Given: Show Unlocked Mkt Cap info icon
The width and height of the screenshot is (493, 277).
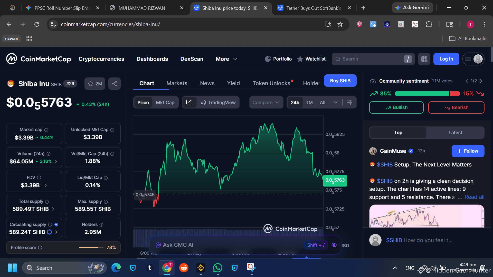Looking at the screenshot, I should 112,130.
